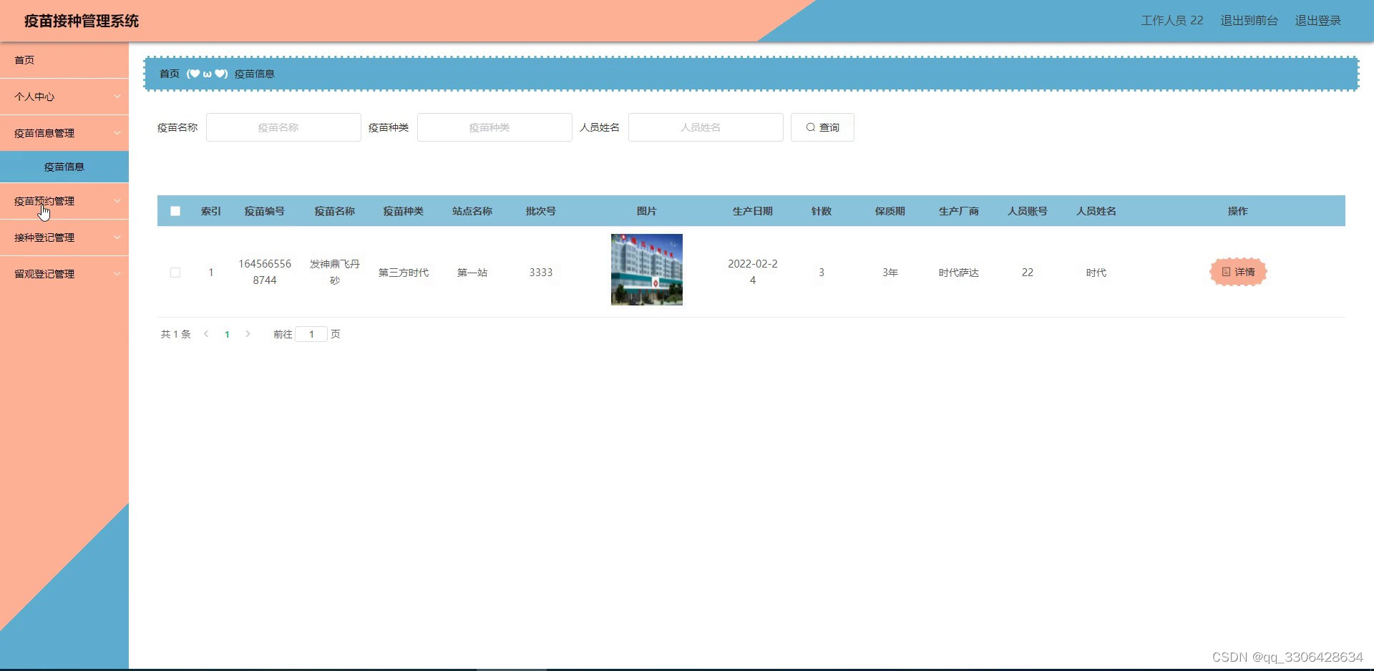Viewport: 1374px width, 671px height.
Task: Select the header select-all checkbox
Action: coord(175,211)
